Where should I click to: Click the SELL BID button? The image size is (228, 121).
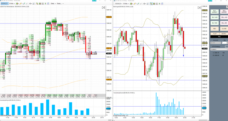click(224, 23)
